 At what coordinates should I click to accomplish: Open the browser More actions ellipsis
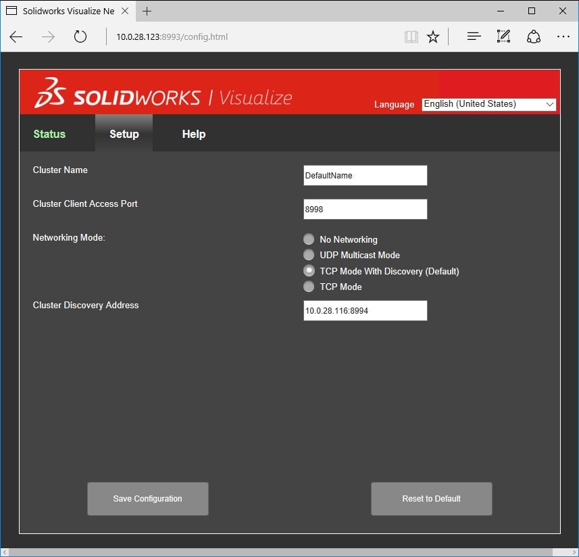(x=563, y=37)
